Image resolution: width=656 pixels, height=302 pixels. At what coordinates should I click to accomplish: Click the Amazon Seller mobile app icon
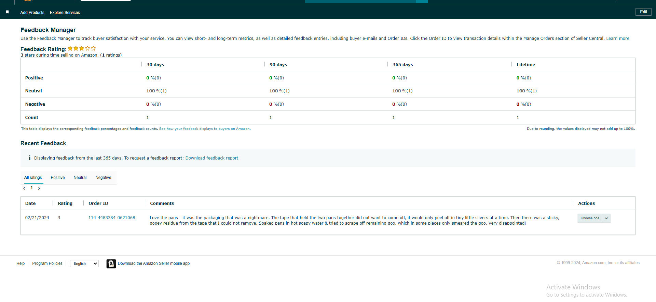(111, 263)
